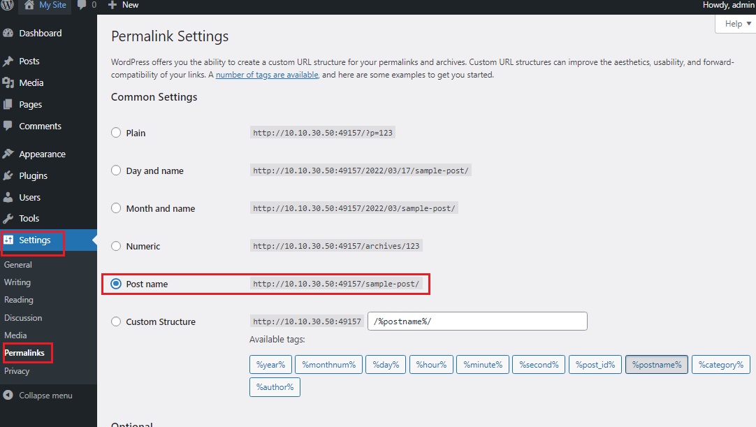Click the %year% tag button
Viewport: 756px width, 427px height.
270,365
